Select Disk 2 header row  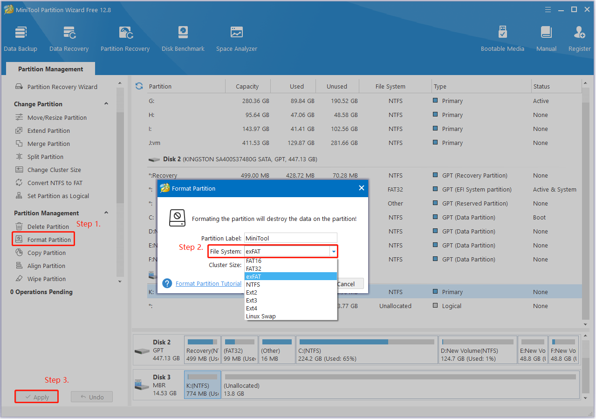[364, 159]
